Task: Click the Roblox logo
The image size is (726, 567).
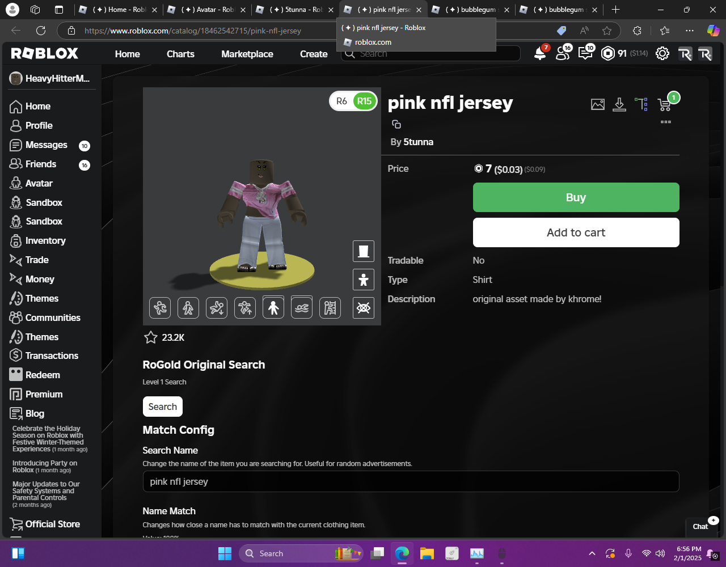Action: pyautogui.click(x=45, y=53)
